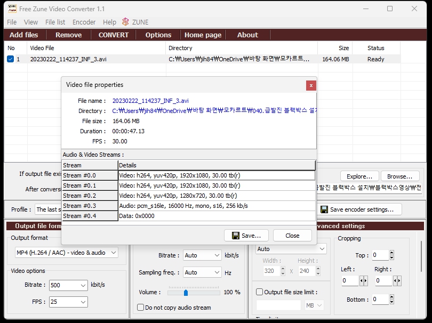Image resolution: width=432 pixels, height=323 pixels.
Task: Click the Duration value 00:00:47.13
Action: pyautogui.click(x=129, y=131)
